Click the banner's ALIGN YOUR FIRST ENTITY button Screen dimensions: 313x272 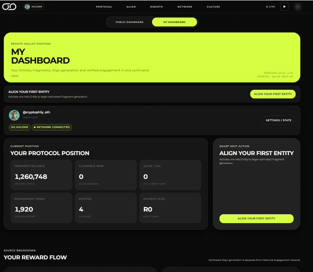point(273,94)
